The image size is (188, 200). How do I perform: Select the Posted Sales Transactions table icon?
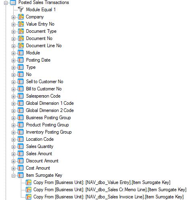(x=13, y=2)
